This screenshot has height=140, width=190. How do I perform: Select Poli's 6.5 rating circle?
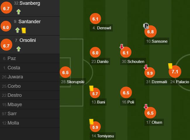tap(126, 93)
